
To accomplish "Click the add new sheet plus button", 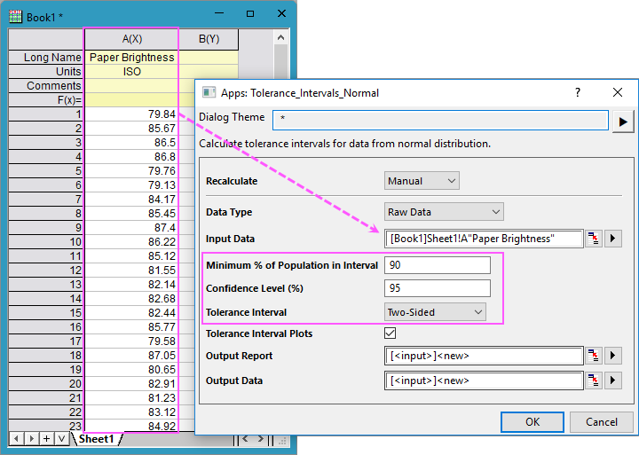I will click(x=46, y=439).
